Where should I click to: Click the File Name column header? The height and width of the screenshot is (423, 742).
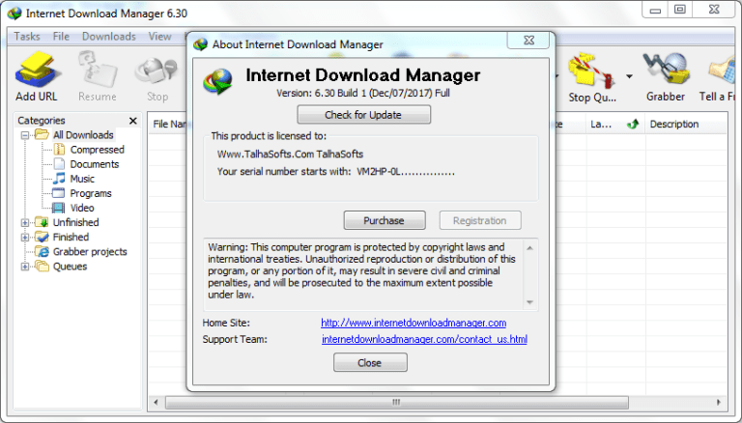pyautogui.click(x=169, y=125)
